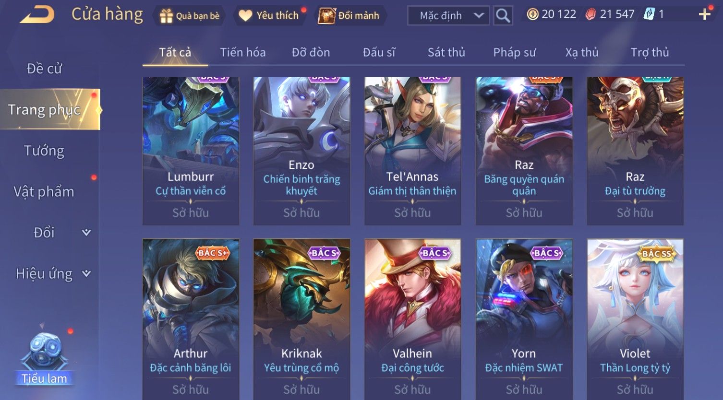Switch to the Pháp sư tab
This screenshot has width=723, height=400.
pyautogui.click(x=514, y=52)
